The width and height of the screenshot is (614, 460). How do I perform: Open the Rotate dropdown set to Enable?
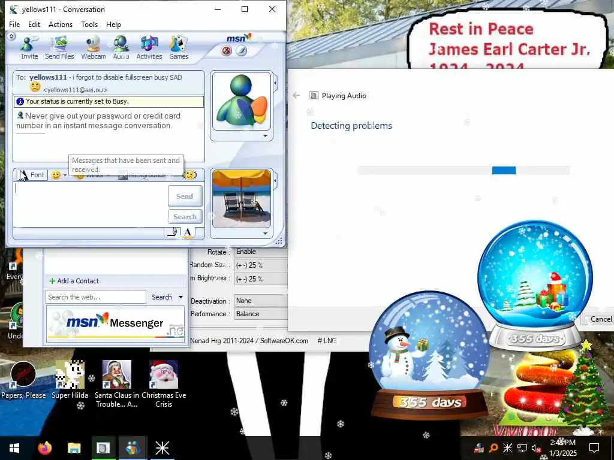261,252
